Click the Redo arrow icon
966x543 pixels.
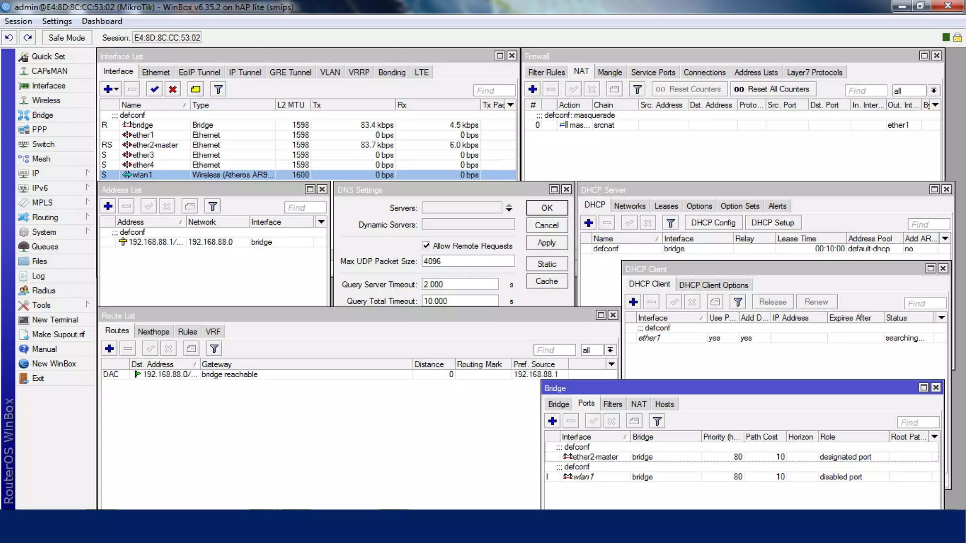pyautogui.click(x=28, y=37)
